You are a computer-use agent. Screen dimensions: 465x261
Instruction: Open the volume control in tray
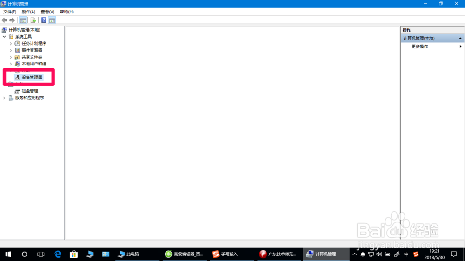point(379,254)
